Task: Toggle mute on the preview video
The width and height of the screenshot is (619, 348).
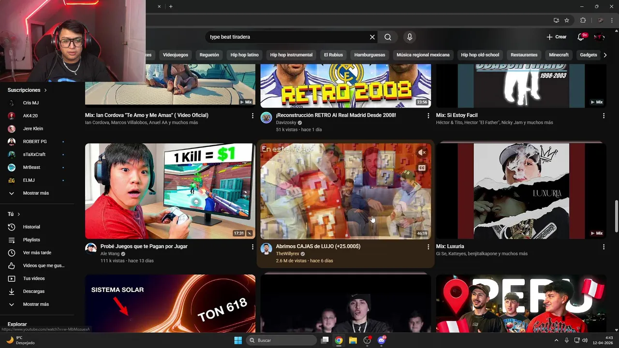Action: coord(422,152)
